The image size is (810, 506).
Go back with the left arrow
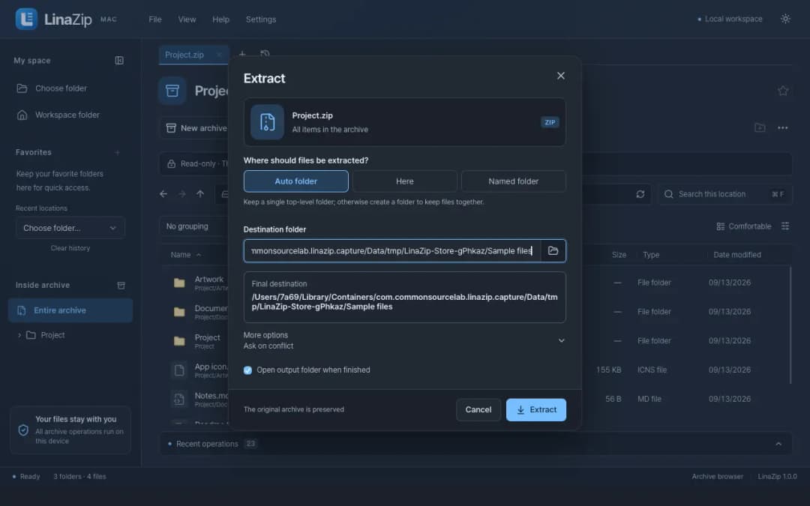pos(163,194)
